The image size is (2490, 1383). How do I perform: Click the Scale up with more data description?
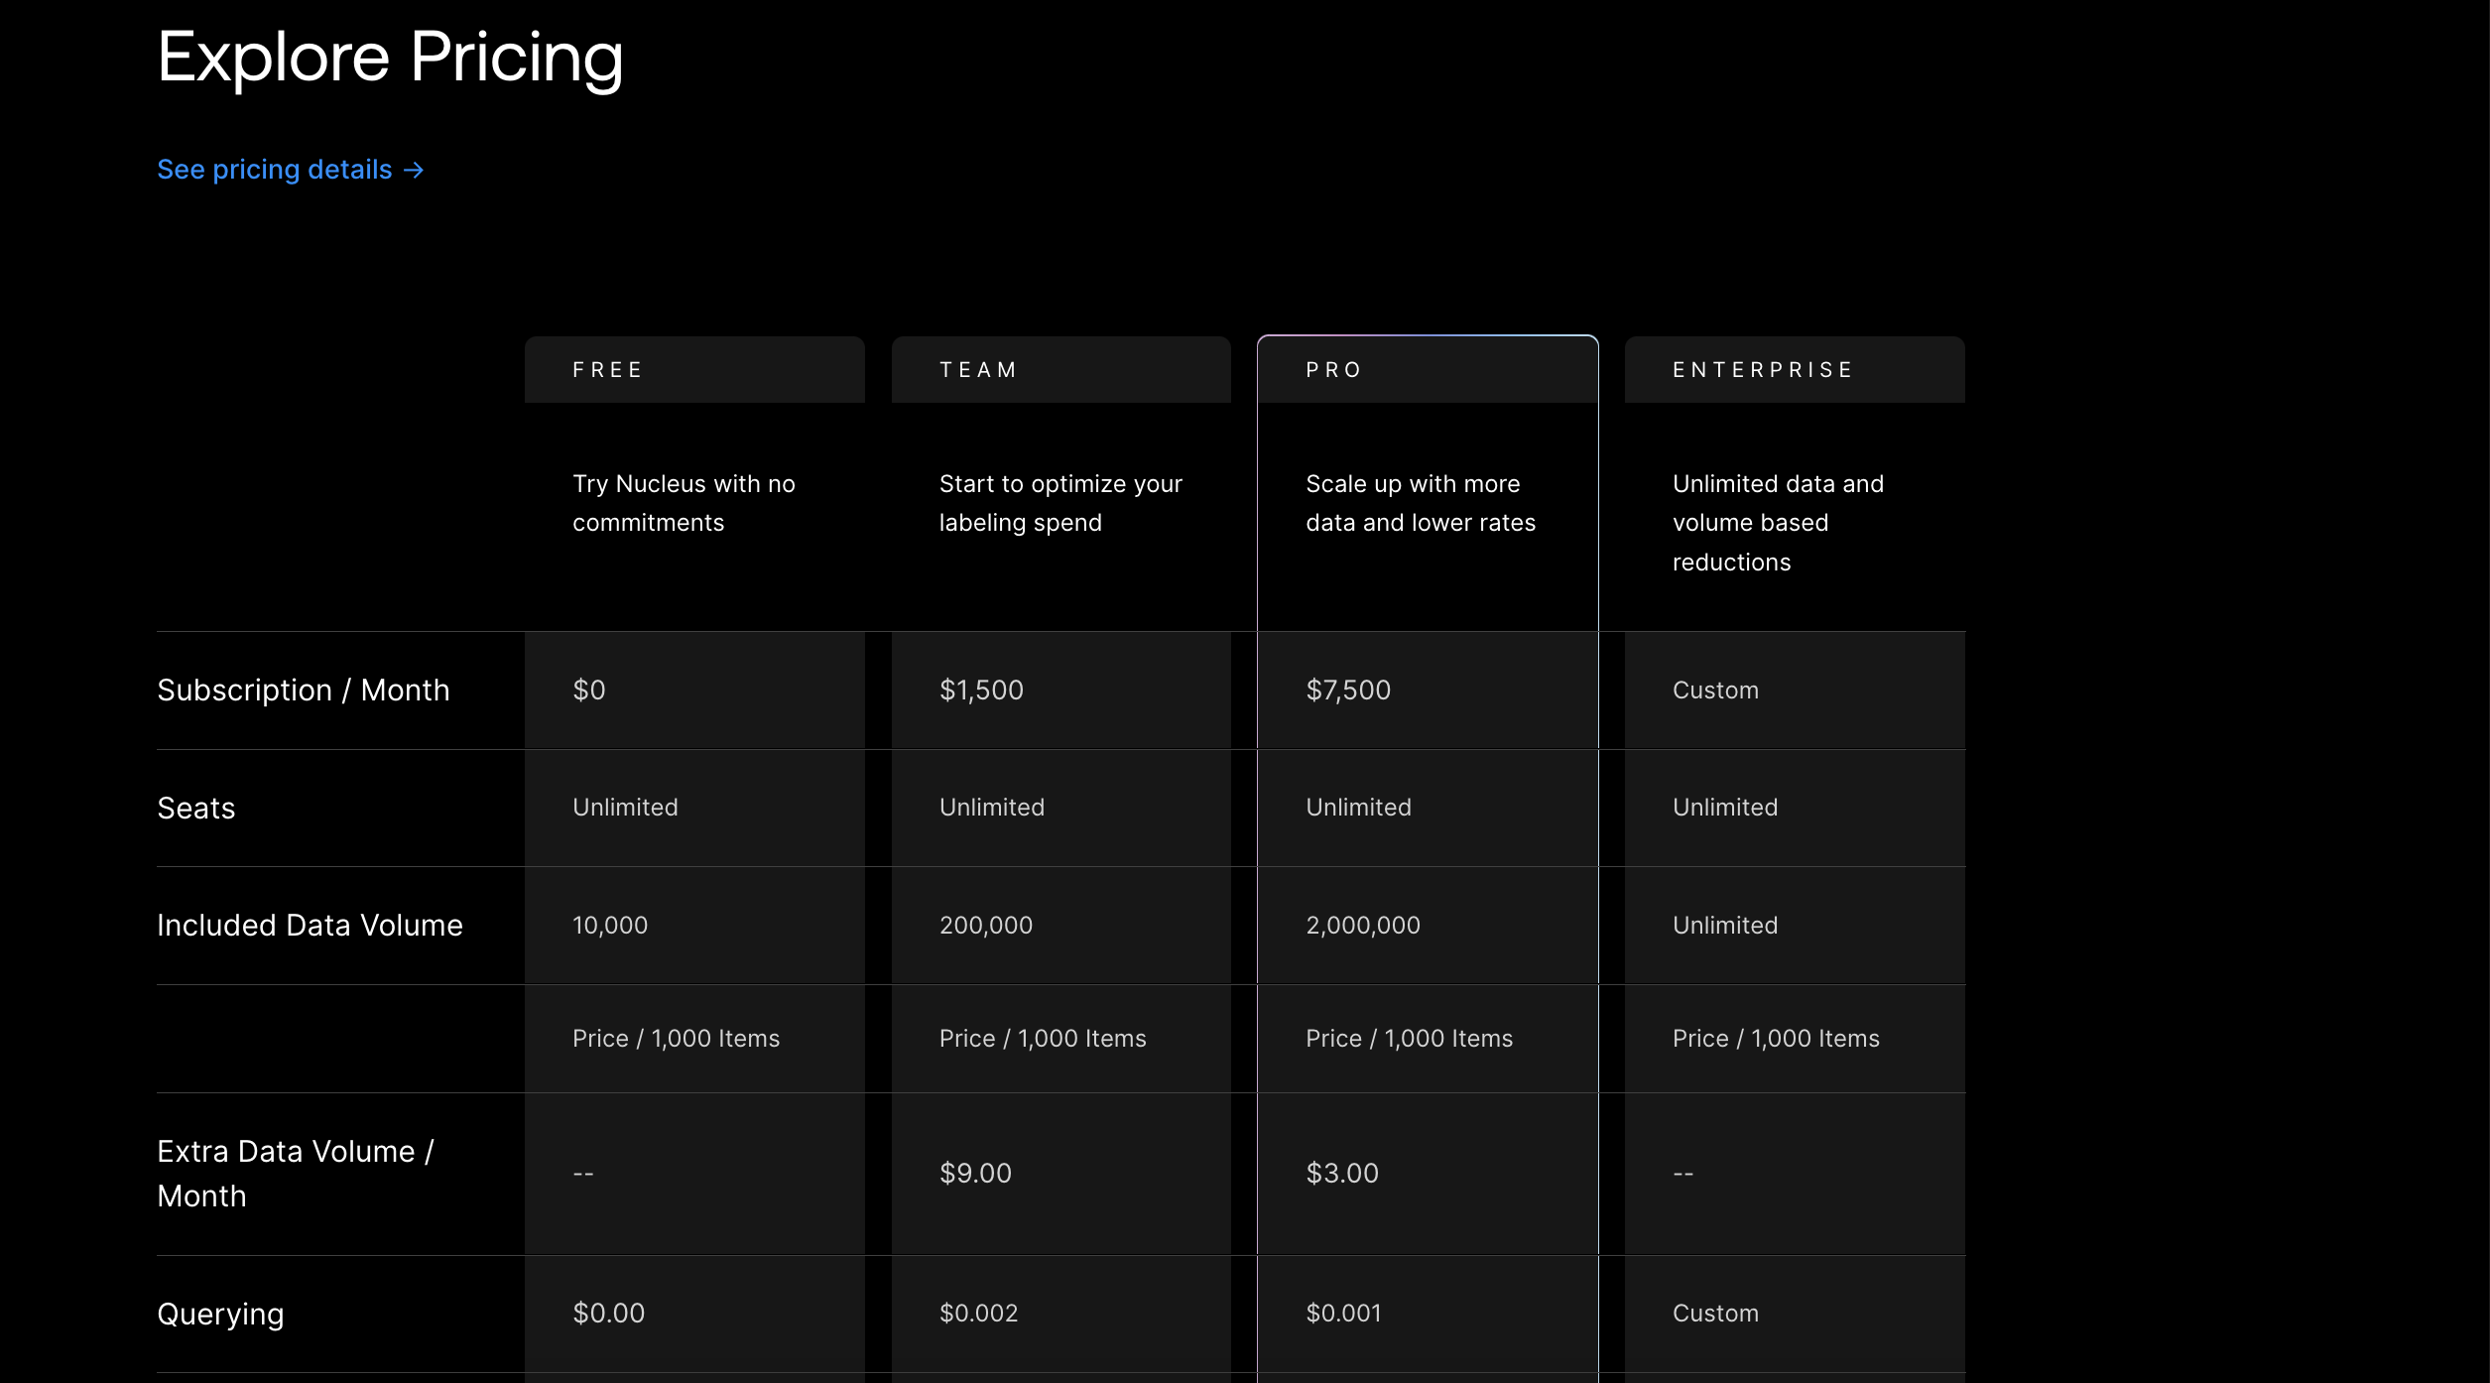[x=1420, y=503]
